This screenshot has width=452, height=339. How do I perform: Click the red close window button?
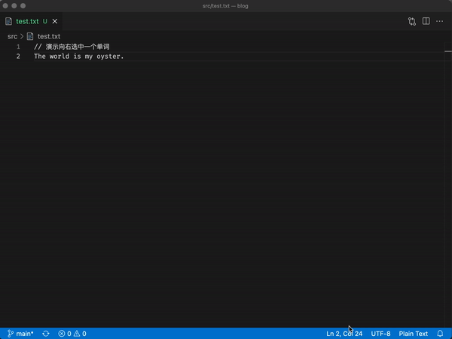tap(5, 6)
